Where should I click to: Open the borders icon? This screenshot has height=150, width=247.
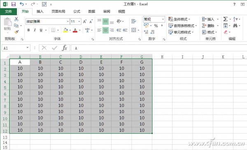[53, 30]
